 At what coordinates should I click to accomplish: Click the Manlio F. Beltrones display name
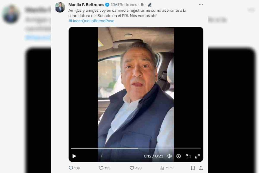click(x=86, y=4)
